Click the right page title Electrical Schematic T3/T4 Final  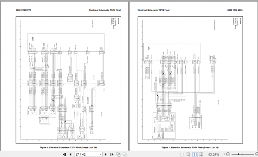[154, 10]
